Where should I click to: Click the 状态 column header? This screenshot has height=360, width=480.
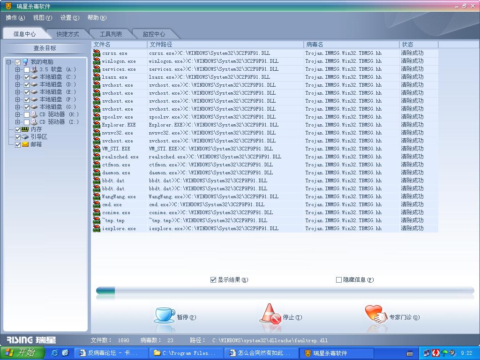(x=419, y=45)
